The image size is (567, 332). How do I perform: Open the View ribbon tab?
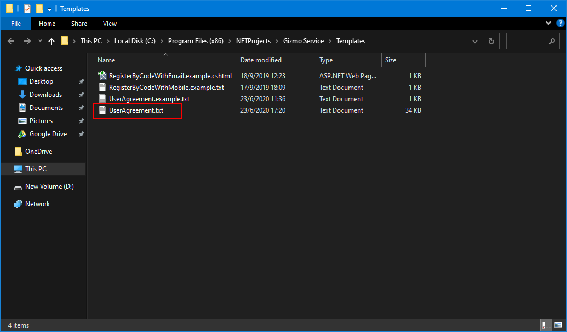110,24
